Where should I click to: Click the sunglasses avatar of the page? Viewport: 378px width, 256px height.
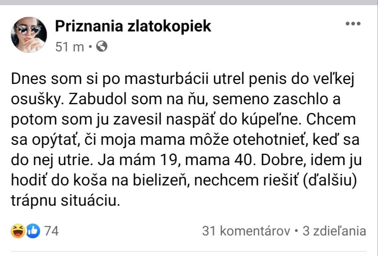pos(29,35)
